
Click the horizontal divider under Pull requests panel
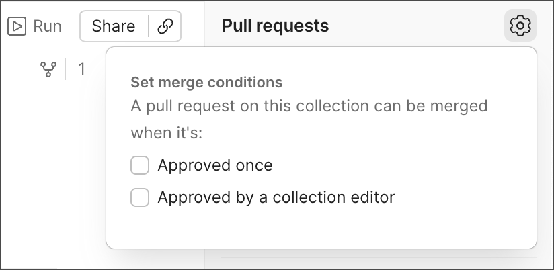[379, 257]
